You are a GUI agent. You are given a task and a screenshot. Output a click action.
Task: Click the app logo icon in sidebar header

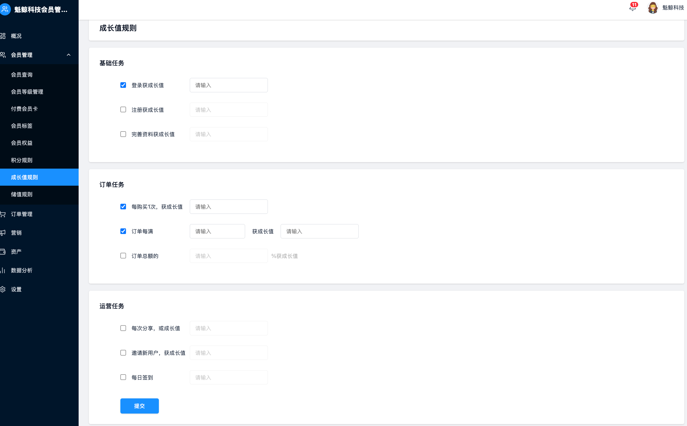tap(5, 9)
